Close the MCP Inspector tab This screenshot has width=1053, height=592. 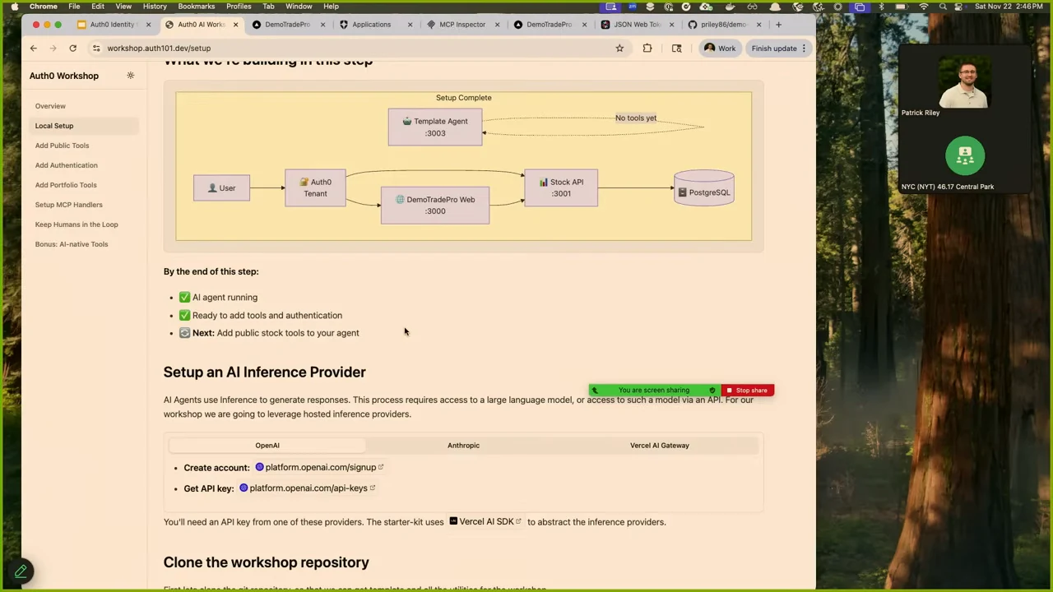[497, 25]
